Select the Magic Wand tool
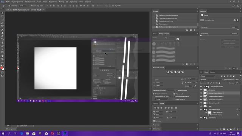242x136 pixels. pyautogui.click(x=3, y=23)
